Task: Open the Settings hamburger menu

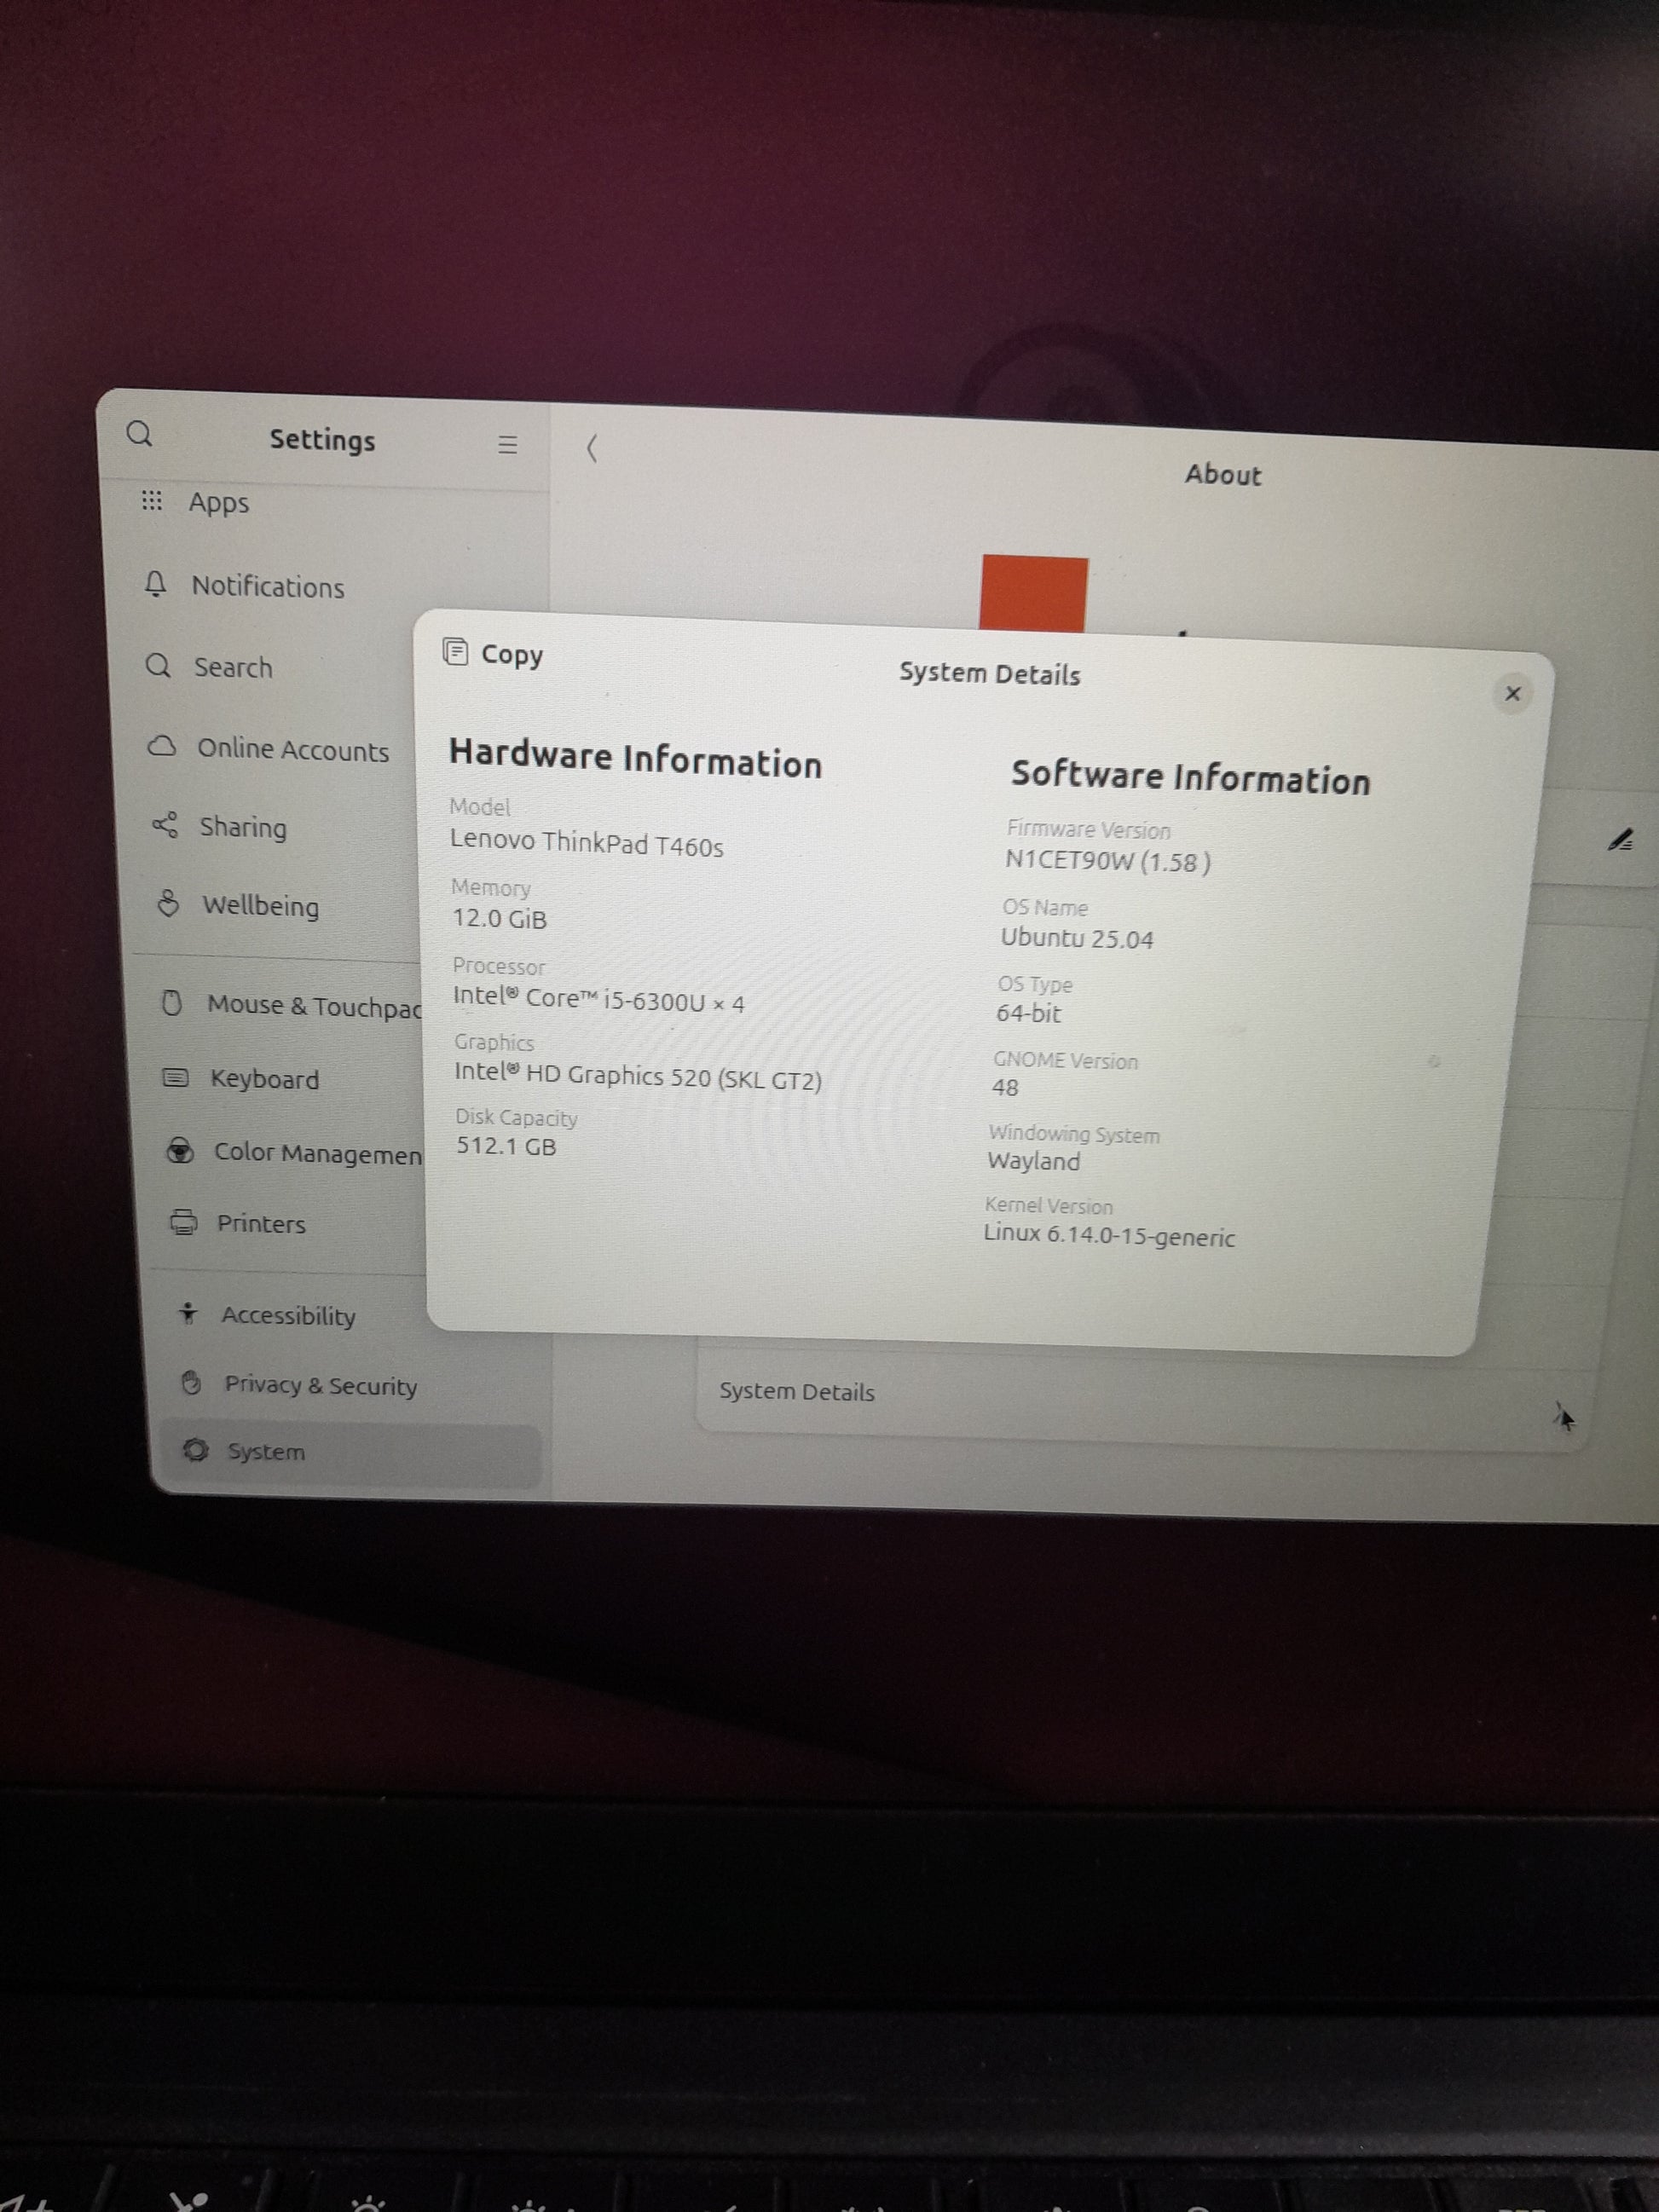Action: 508,444
